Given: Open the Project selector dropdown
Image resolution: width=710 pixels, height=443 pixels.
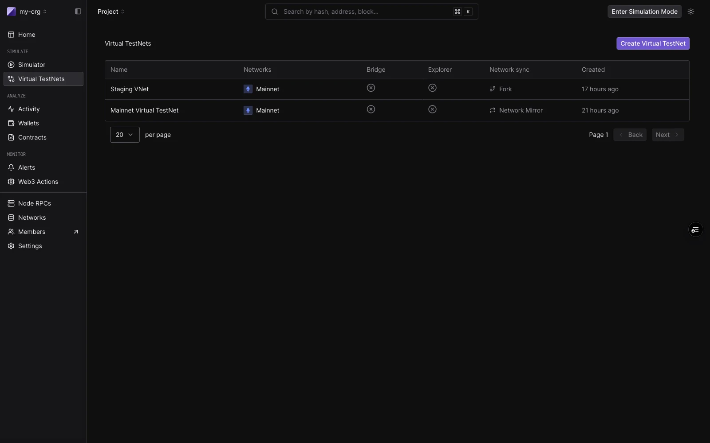Looking at the screenshot, I should click(111, 12).
